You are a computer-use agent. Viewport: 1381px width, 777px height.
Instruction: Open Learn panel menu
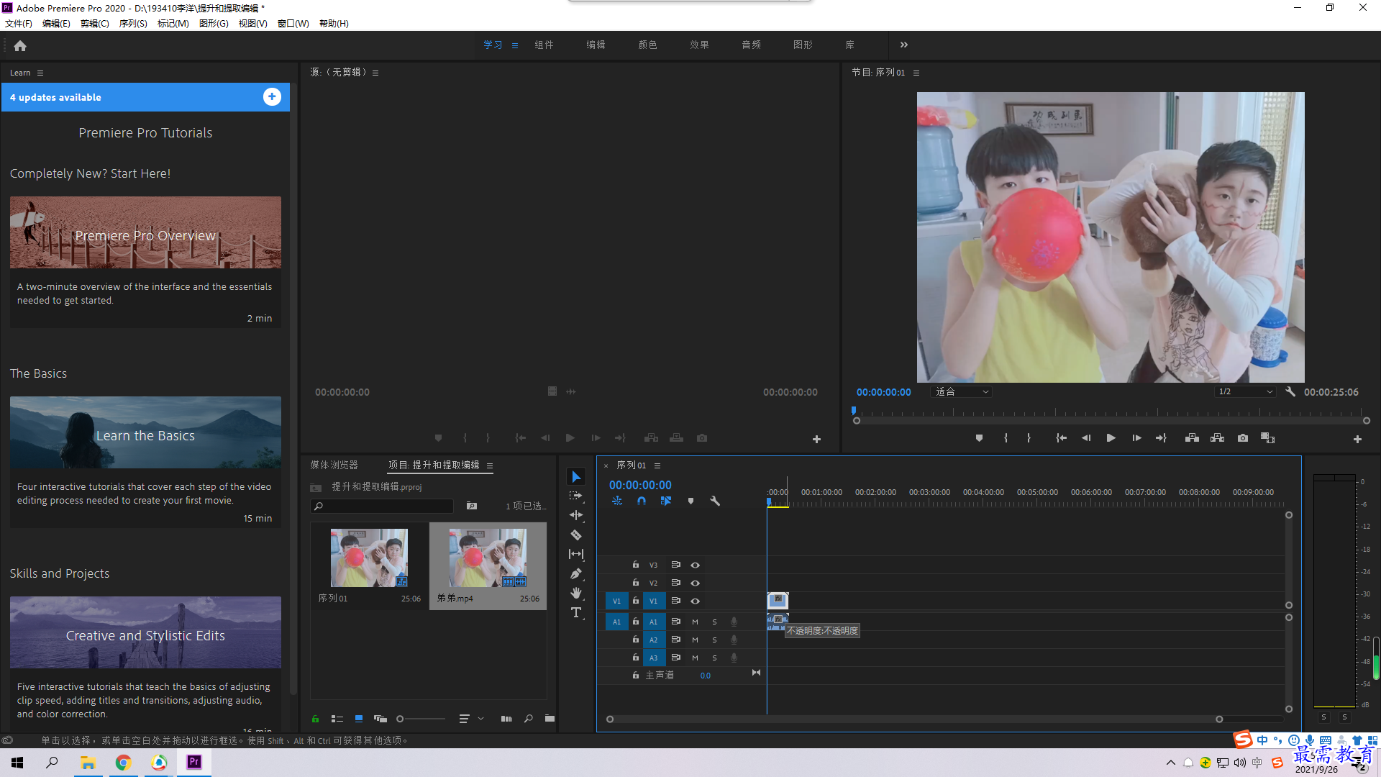[40, 73]
